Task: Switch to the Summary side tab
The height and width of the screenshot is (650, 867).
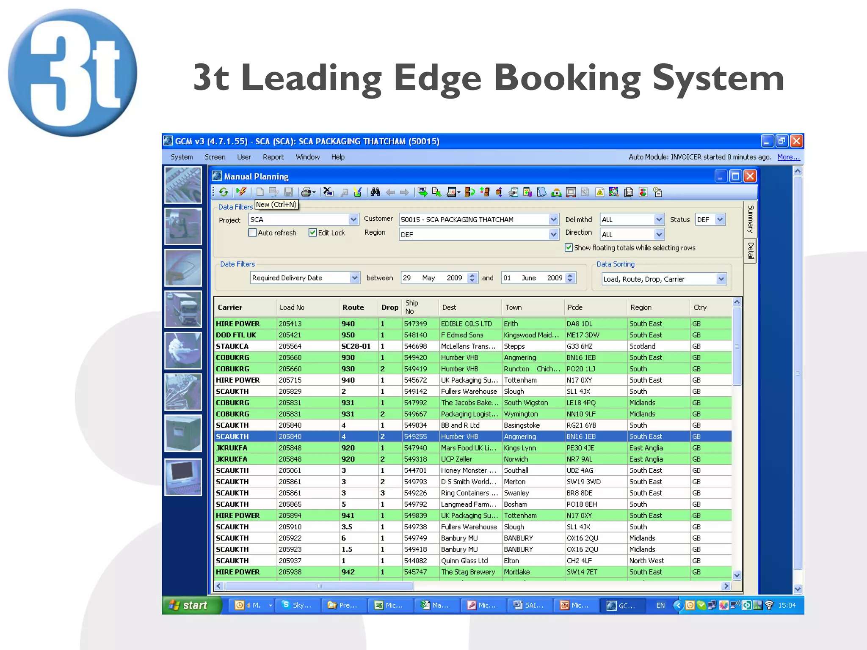Action: (x=750, y=219)
